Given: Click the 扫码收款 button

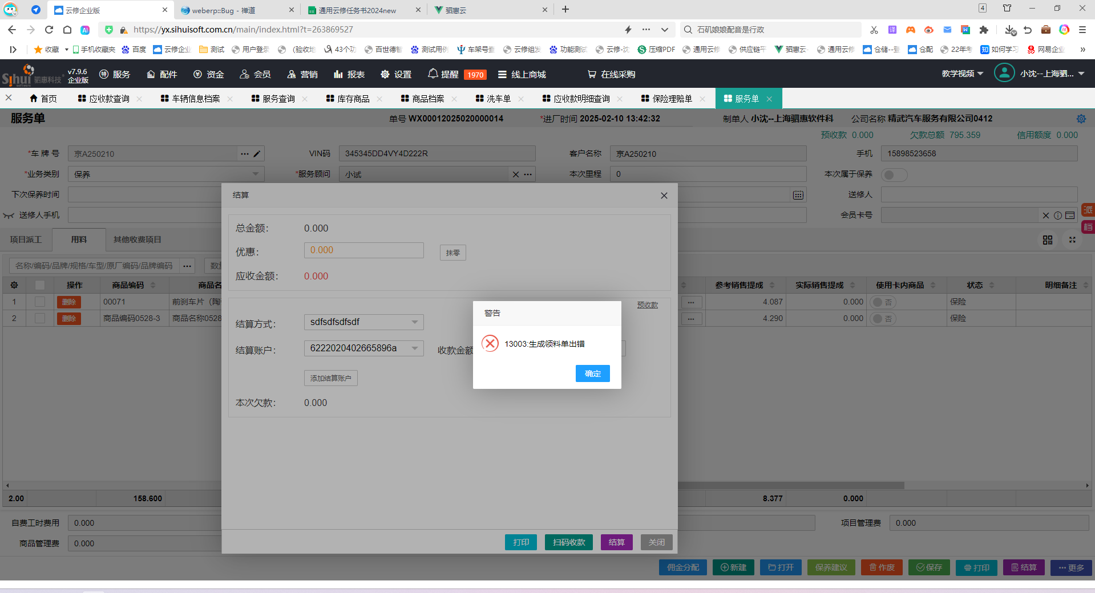Looking at the screenshot, I should pyautogui.click(x=568, y=542).
